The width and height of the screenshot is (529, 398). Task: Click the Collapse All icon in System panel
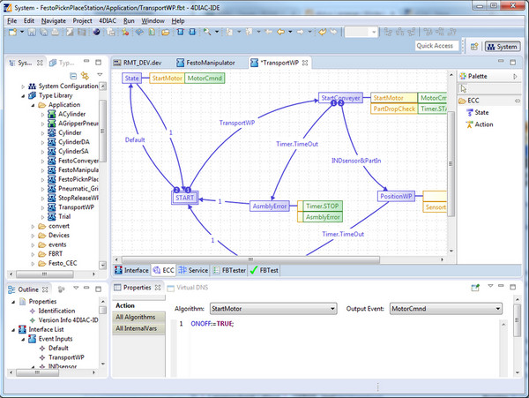[x=73, y=76]
